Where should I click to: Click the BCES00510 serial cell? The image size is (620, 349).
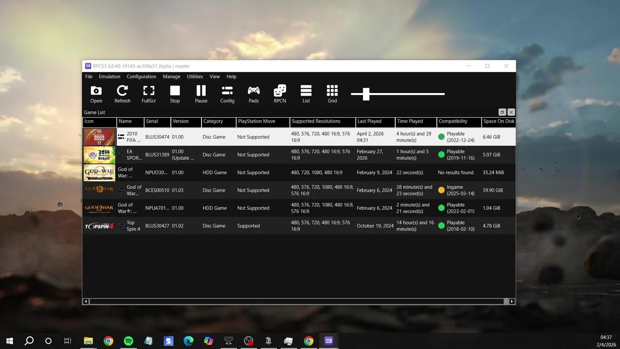[x=157, y=190]
